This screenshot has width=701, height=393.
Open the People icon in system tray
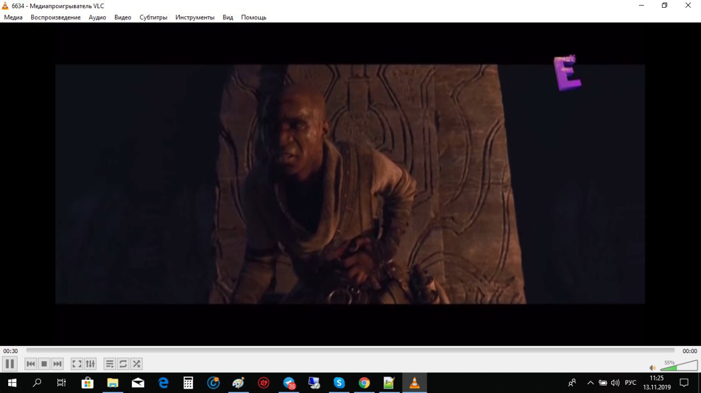coord(572,383)
